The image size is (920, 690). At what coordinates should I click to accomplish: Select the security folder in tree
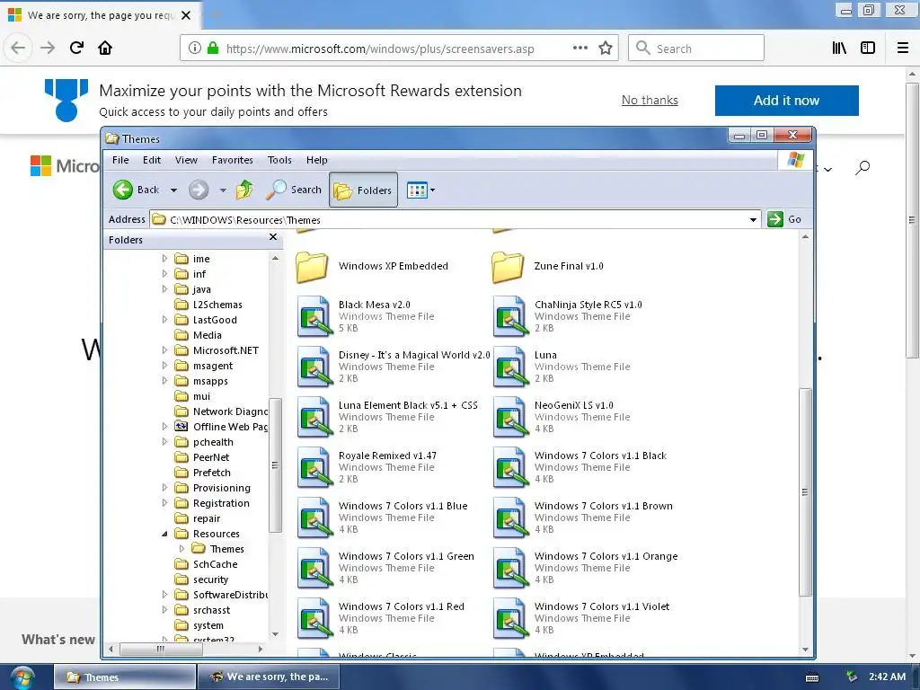(210, 579)
